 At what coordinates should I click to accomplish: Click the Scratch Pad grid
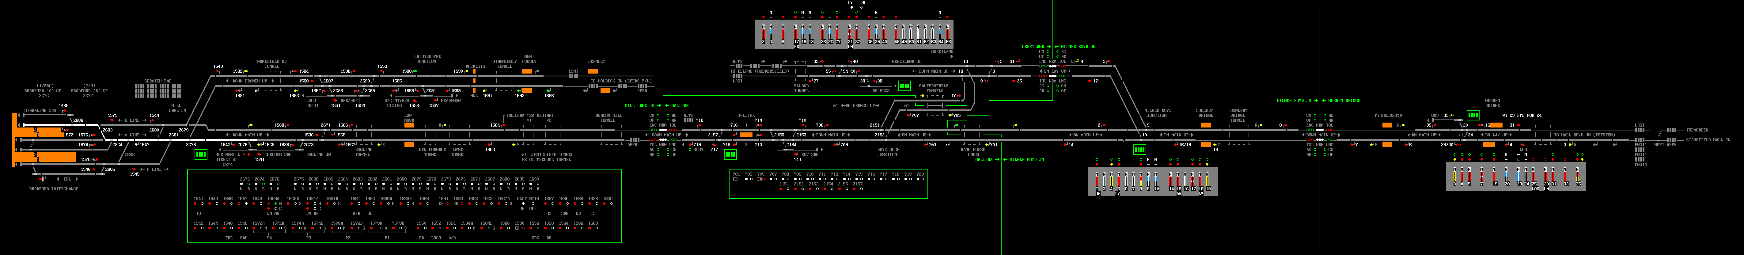click(x=158, y=91)
